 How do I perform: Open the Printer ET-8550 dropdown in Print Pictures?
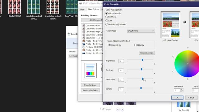[x=73, y=56]
